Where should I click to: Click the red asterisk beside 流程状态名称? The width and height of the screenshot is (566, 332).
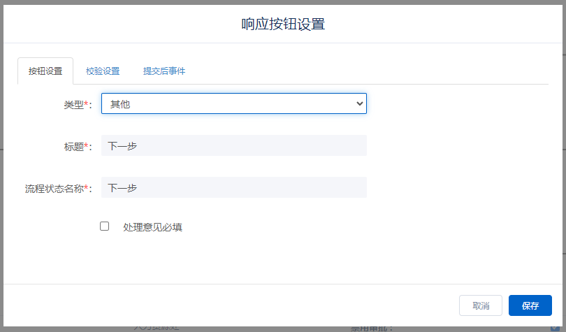point(86,188)
